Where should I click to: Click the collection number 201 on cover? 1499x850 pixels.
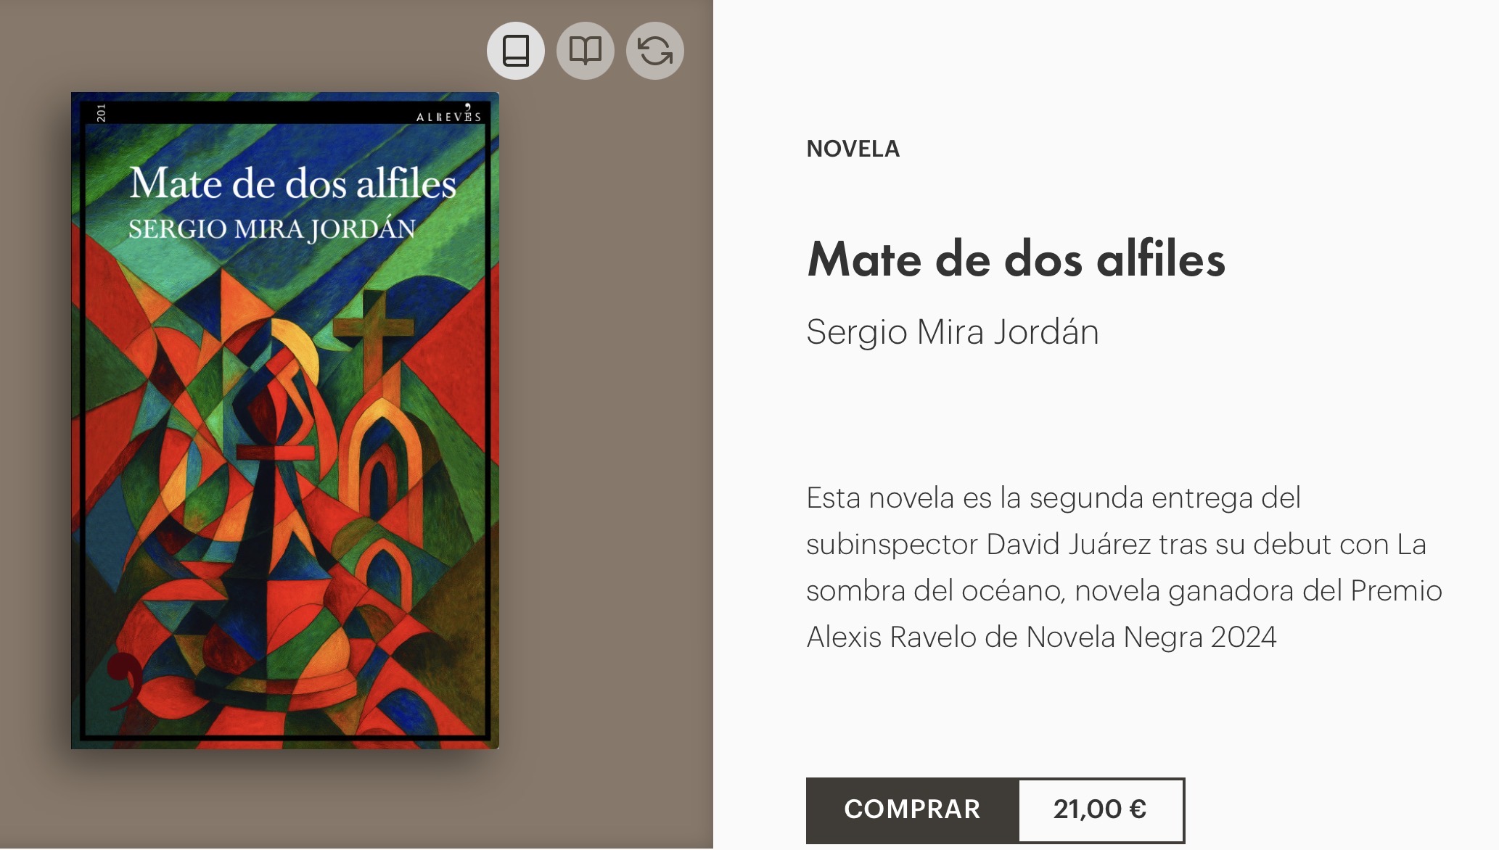pos(101,113)
